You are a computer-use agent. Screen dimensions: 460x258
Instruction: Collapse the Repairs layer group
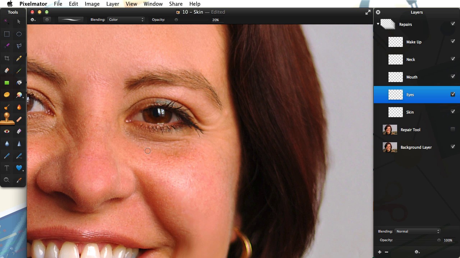coord(378,24)
